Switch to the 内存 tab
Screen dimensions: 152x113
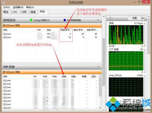coord(24,12)
